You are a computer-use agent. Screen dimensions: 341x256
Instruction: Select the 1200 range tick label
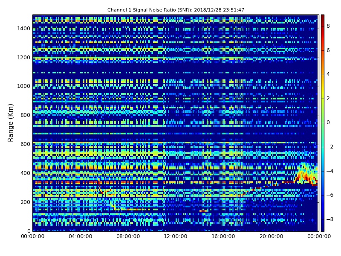(23, 58)
